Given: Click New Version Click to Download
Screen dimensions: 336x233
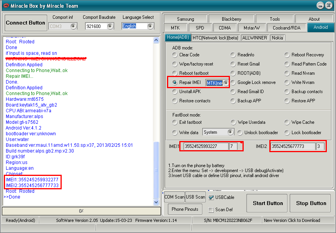Looking at the screenshot, I should pyautogui.click(x=292, y=220).
